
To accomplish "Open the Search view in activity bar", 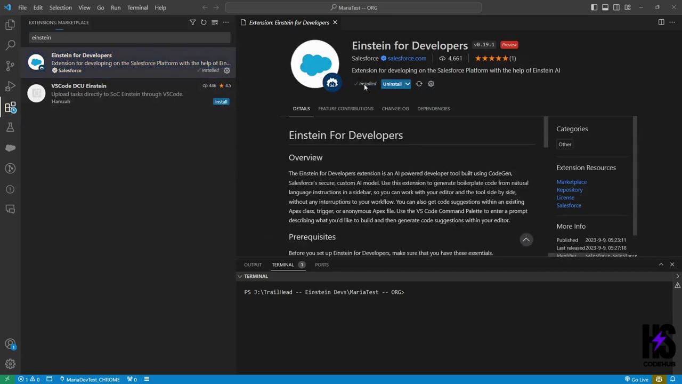I will [10, 45].
